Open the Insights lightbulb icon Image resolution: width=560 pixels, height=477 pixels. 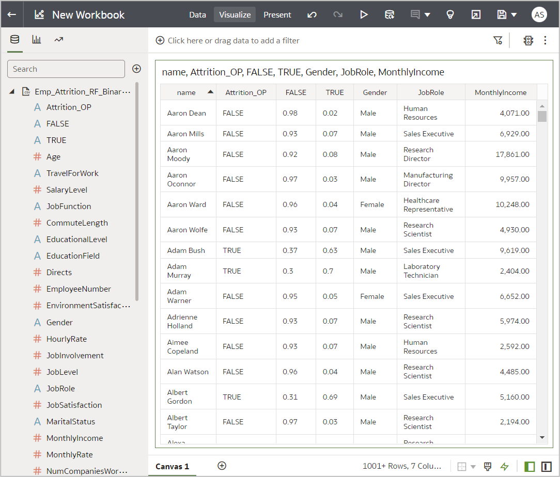point(450,14)
